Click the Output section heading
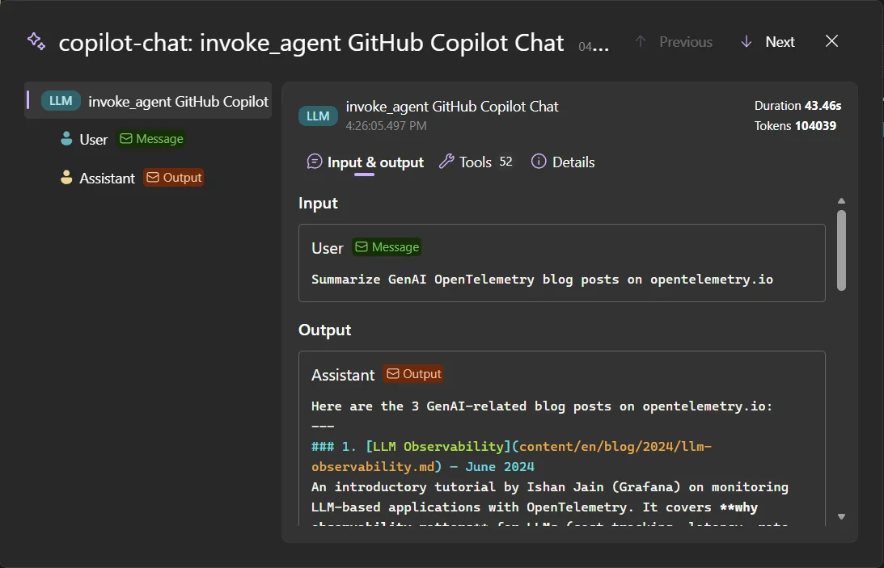This screenshot has height=568, width=884. tap(325, 330)
